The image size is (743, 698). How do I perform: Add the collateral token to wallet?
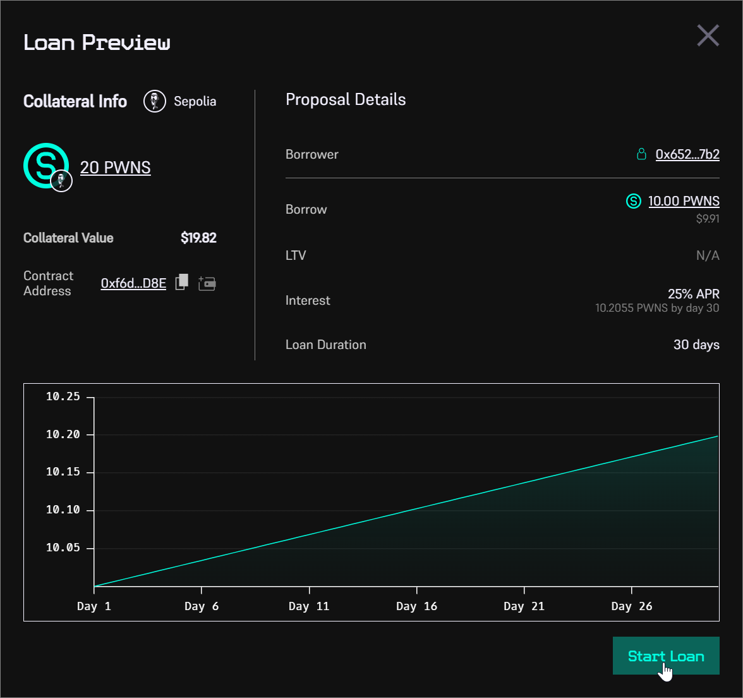point(207,283)
